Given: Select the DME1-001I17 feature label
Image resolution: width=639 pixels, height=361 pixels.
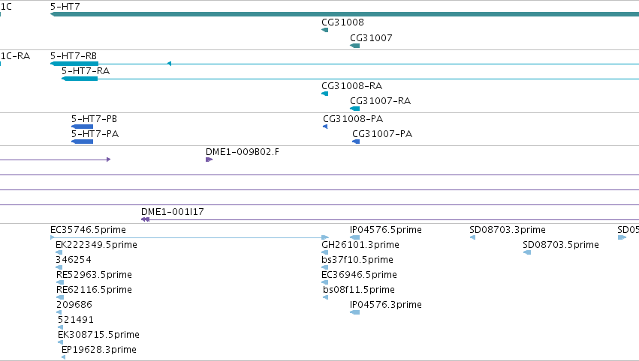Looking at the screenshot, I should click(173, 212).
